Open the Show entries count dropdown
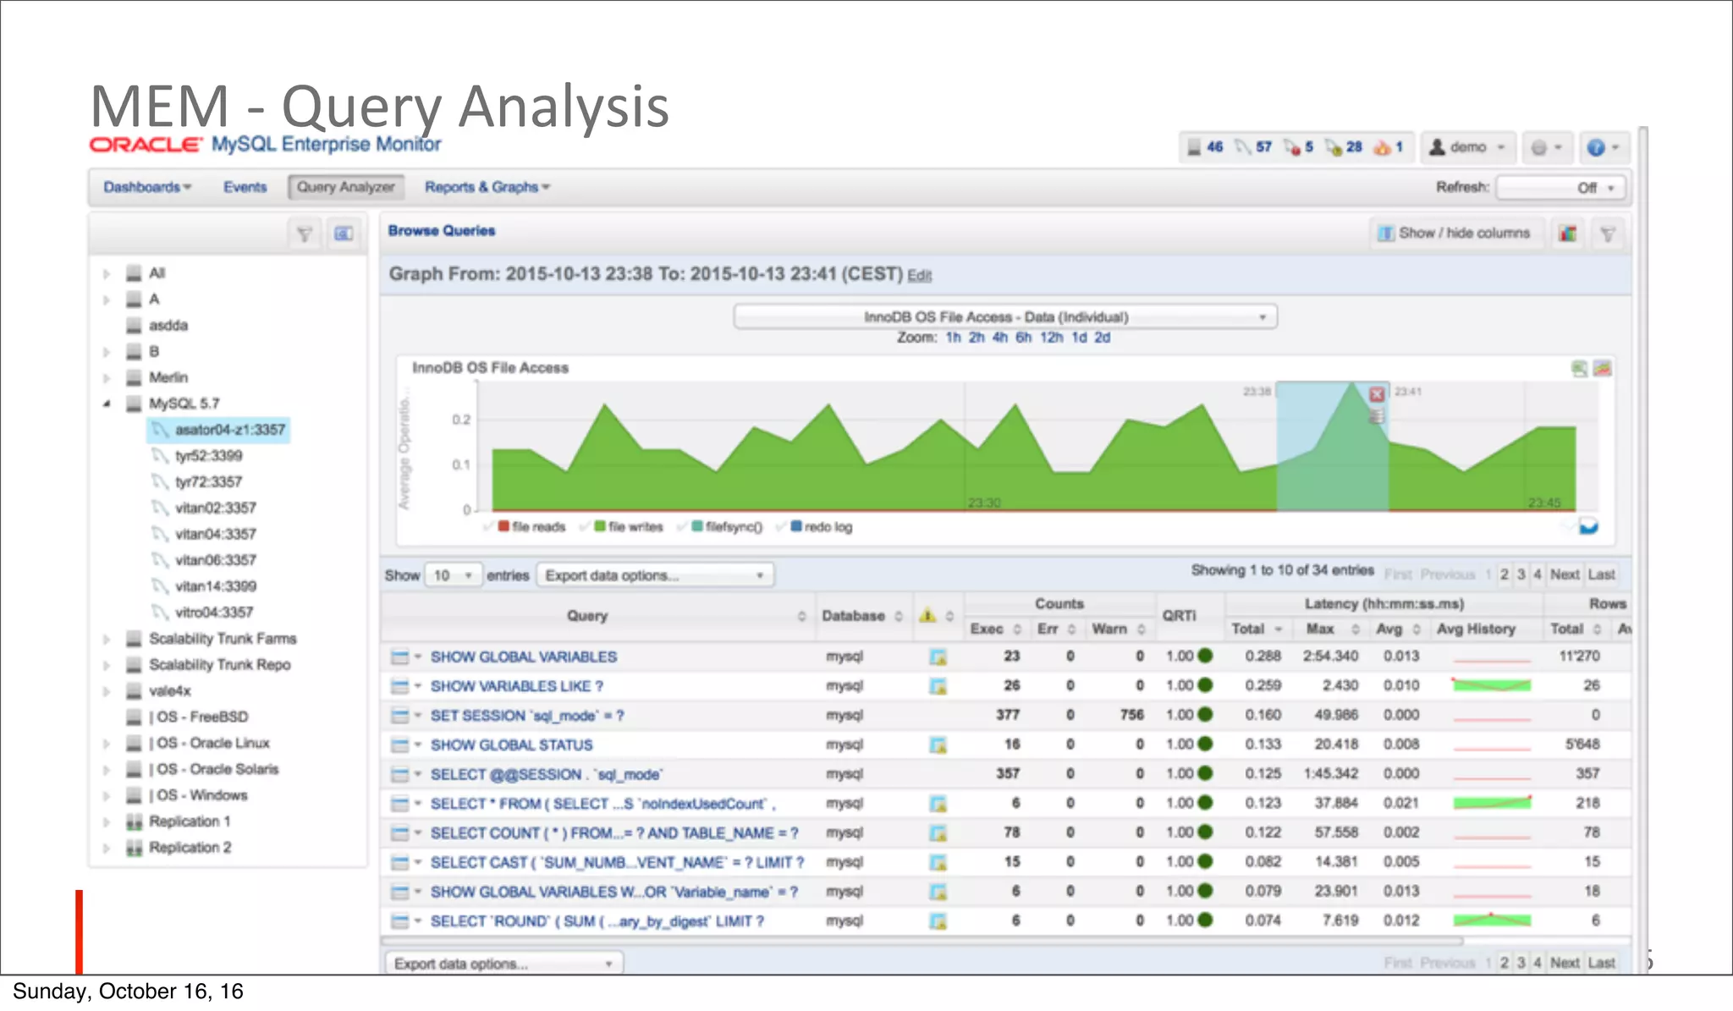The height and width of the screenshot is (1011, 1733). [453, 575]
